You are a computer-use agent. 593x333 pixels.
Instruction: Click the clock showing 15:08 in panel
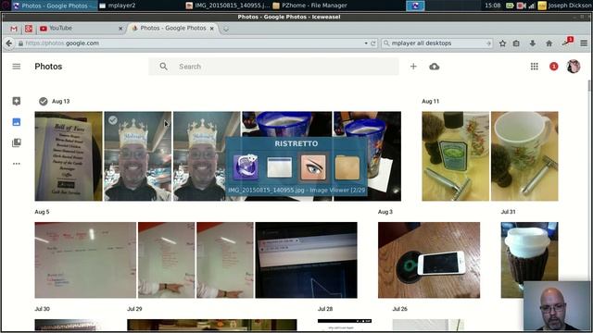click(x=493, y=6)
